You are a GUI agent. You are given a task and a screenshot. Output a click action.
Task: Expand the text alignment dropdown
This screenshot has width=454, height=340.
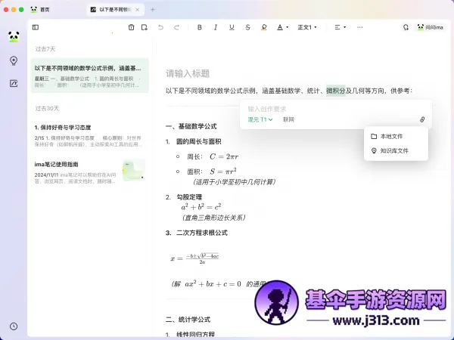340,27
